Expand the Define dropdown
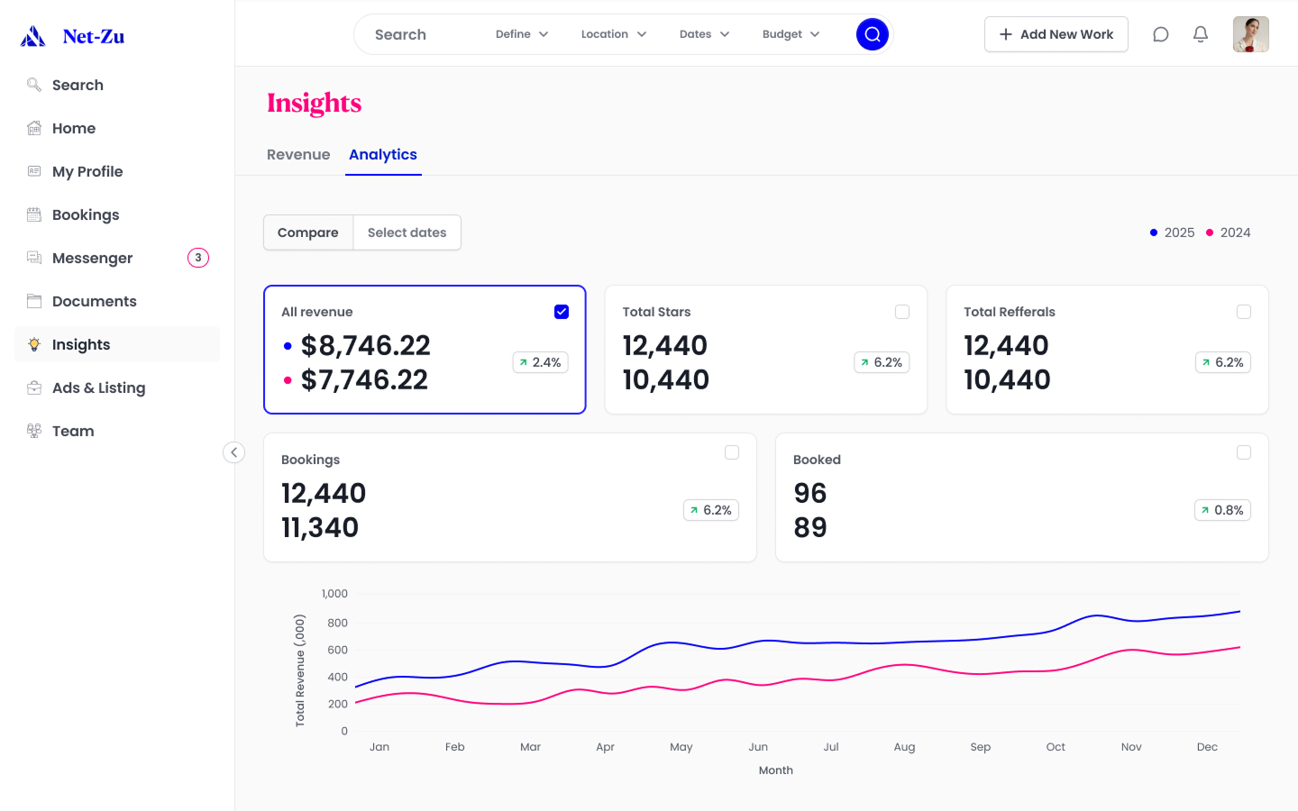 (x=522, y=34)
